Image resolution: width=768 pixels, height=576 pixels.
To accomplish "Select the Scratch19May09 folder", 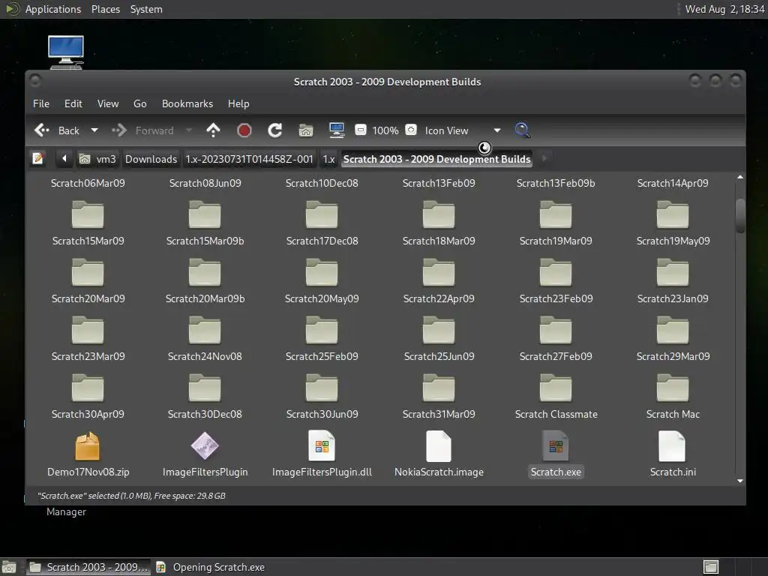I will (x=673, y=223).
